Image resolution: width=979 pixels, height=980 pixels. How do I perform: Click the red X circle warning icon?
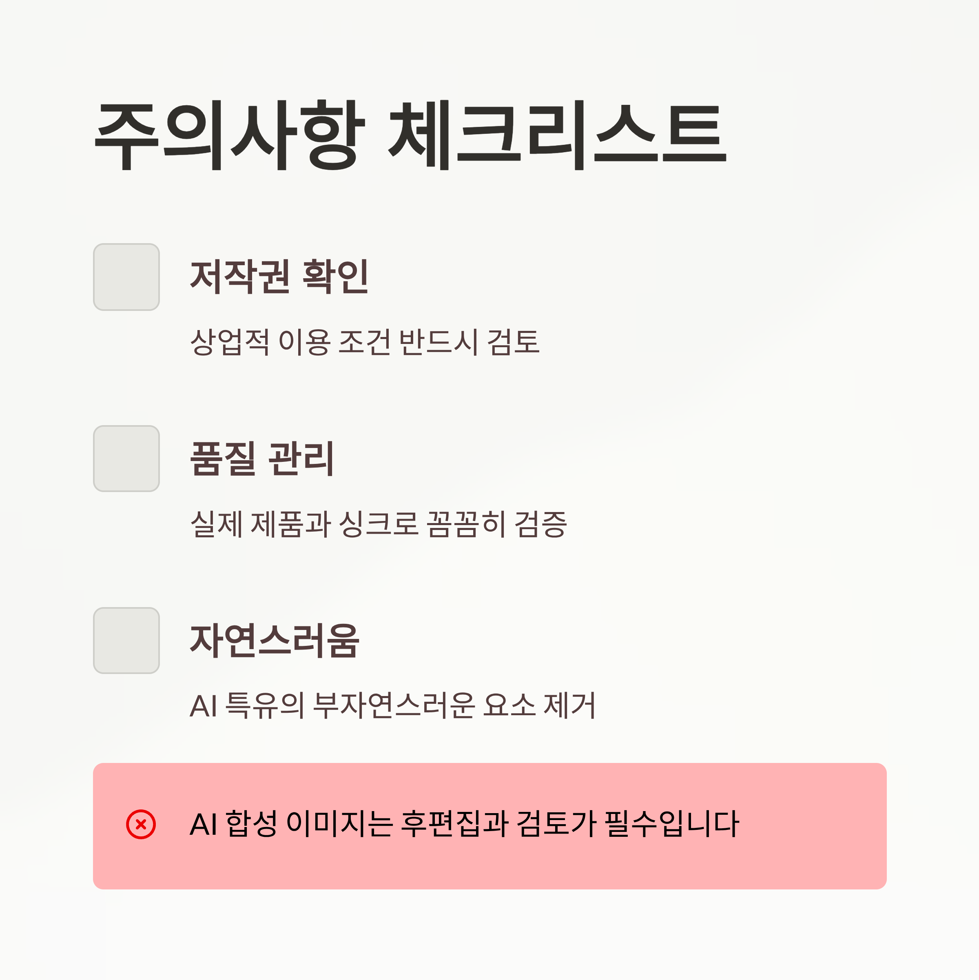click(141, 824)
